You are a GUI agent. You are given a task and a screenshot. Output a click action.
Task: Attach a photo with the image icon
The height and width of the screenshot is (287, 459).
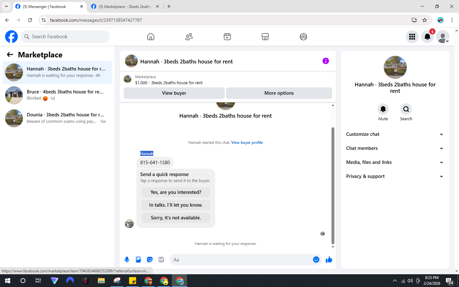(138, 260)
